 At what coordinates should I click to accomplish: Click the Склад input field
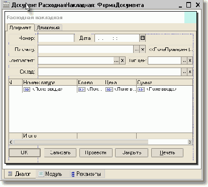click(110, 72)
